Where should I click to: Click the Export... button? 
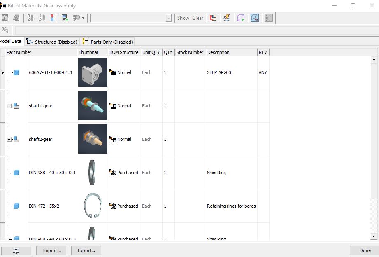click(86, 250)
